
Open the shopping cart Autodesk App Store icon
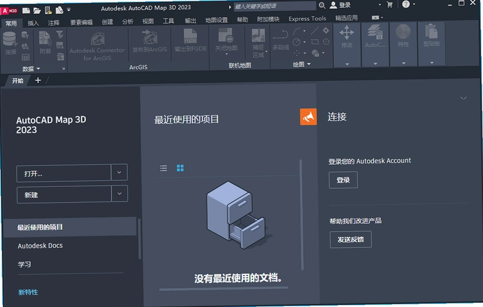(389, 5)
